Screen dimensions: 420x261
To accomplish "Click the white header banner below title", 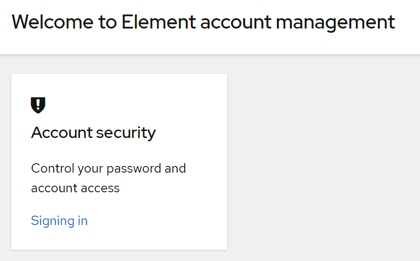I will pyautogui.click(x=210, y=44).
